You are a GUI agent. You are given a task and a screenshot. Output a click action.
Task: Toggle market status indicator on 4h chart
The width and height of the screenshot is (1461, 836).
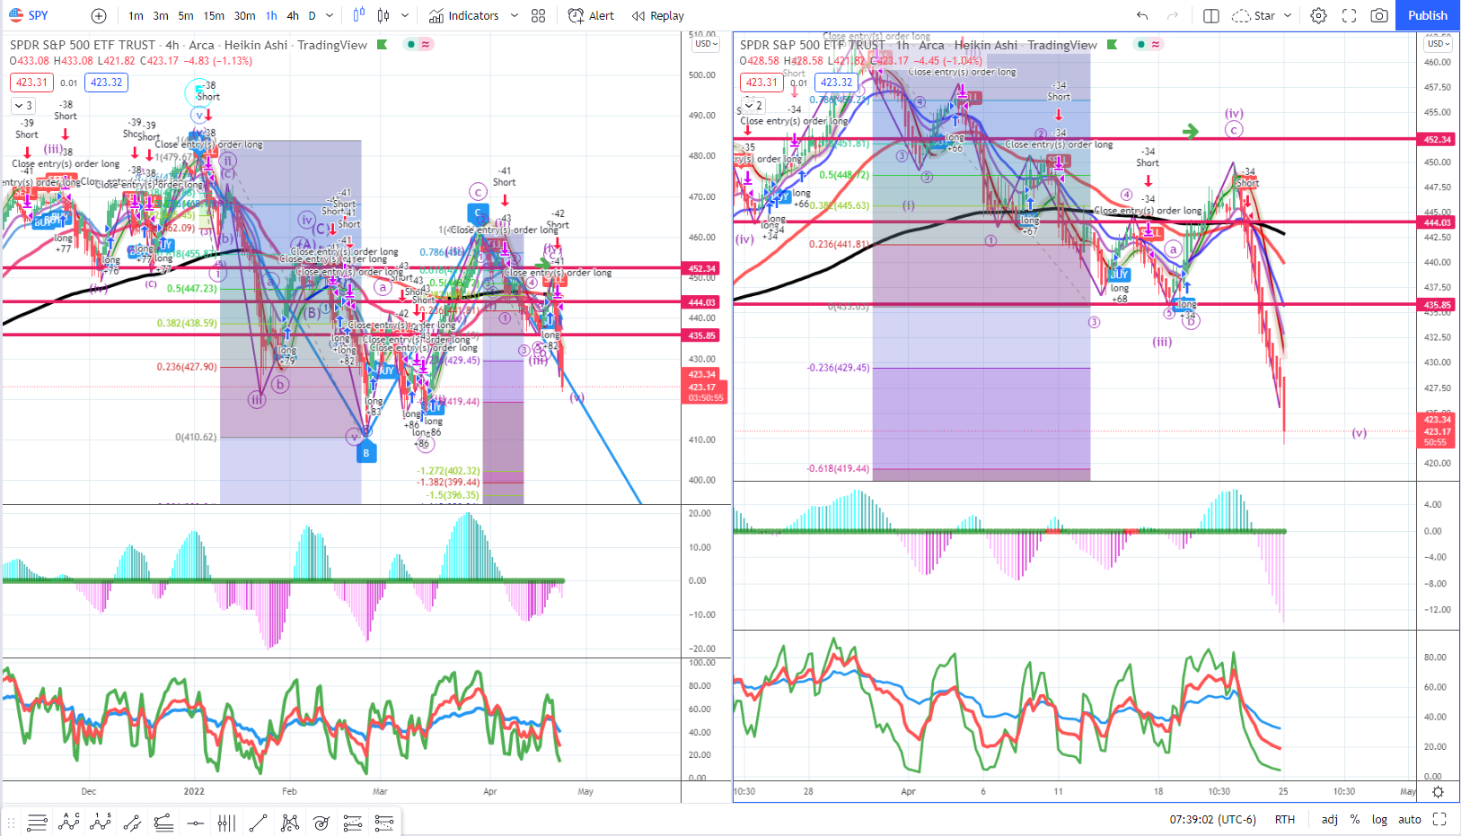(x=418, y=44)
